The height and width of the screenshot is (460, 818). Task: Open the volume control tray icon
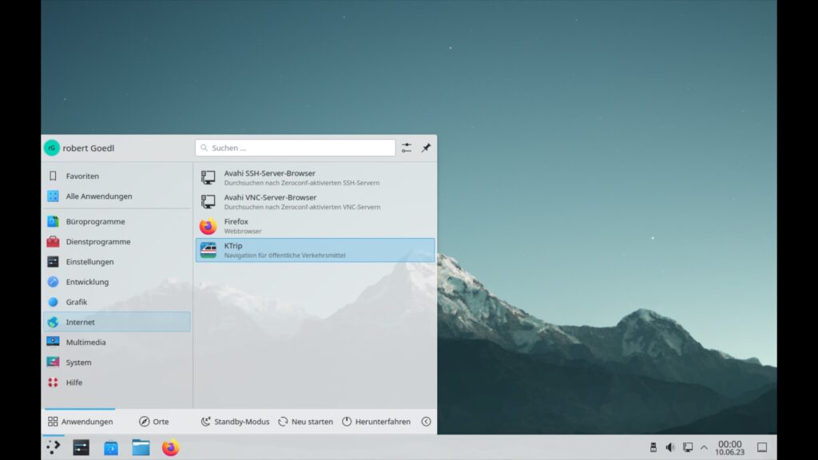pyautogui.click(x=670, y=447)
